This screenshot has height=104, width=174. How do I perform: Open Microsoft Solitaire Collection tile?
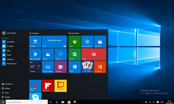(87, 67)
